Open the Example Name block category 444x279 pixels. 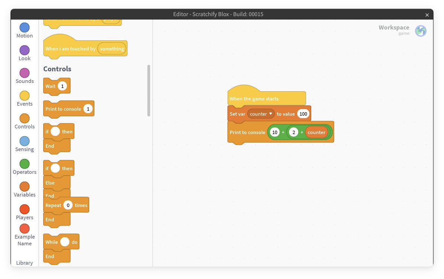tap(24, 235)
